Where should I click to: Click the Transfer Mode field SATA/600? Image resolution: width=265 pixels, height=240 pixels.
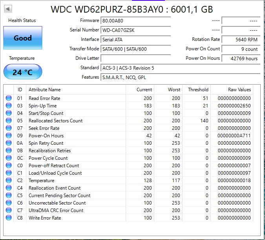(x=136, y=49)
